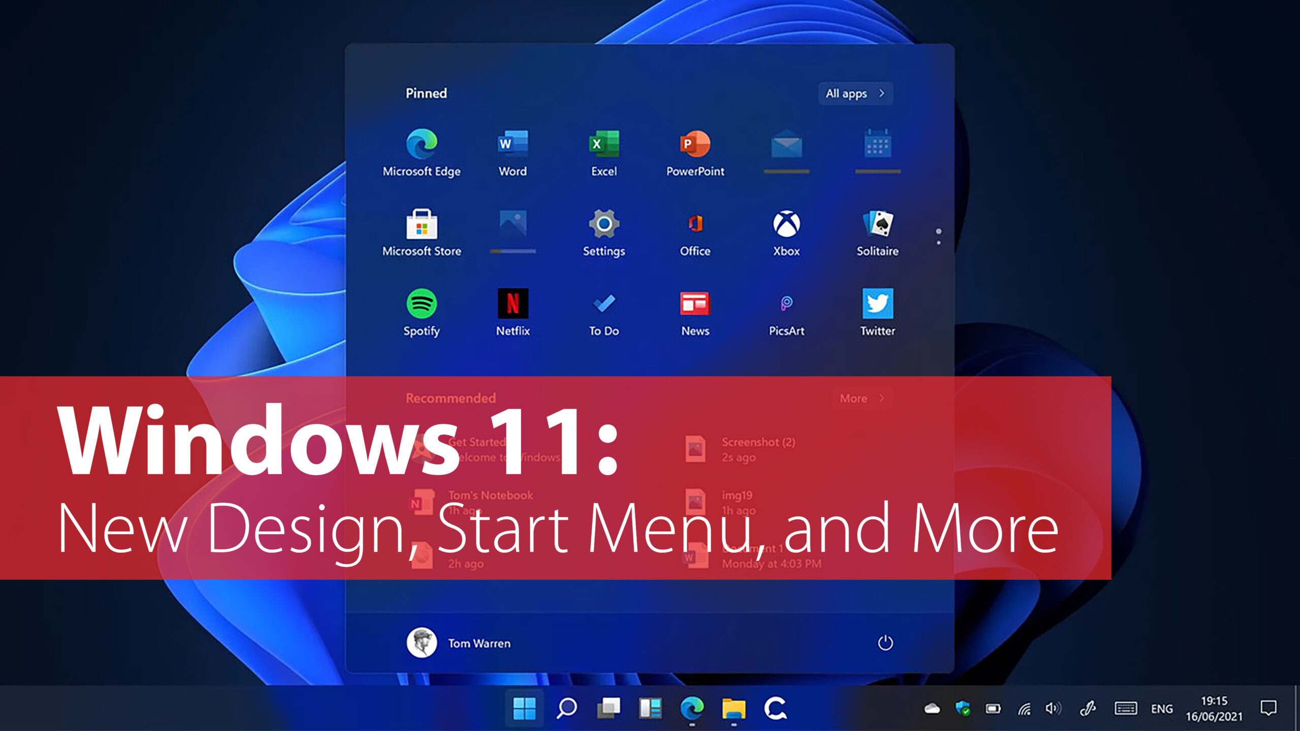Launch Solitaire from pinned apps
Image resolution: width=1300 pixels, height=731 pixels.
878,232
